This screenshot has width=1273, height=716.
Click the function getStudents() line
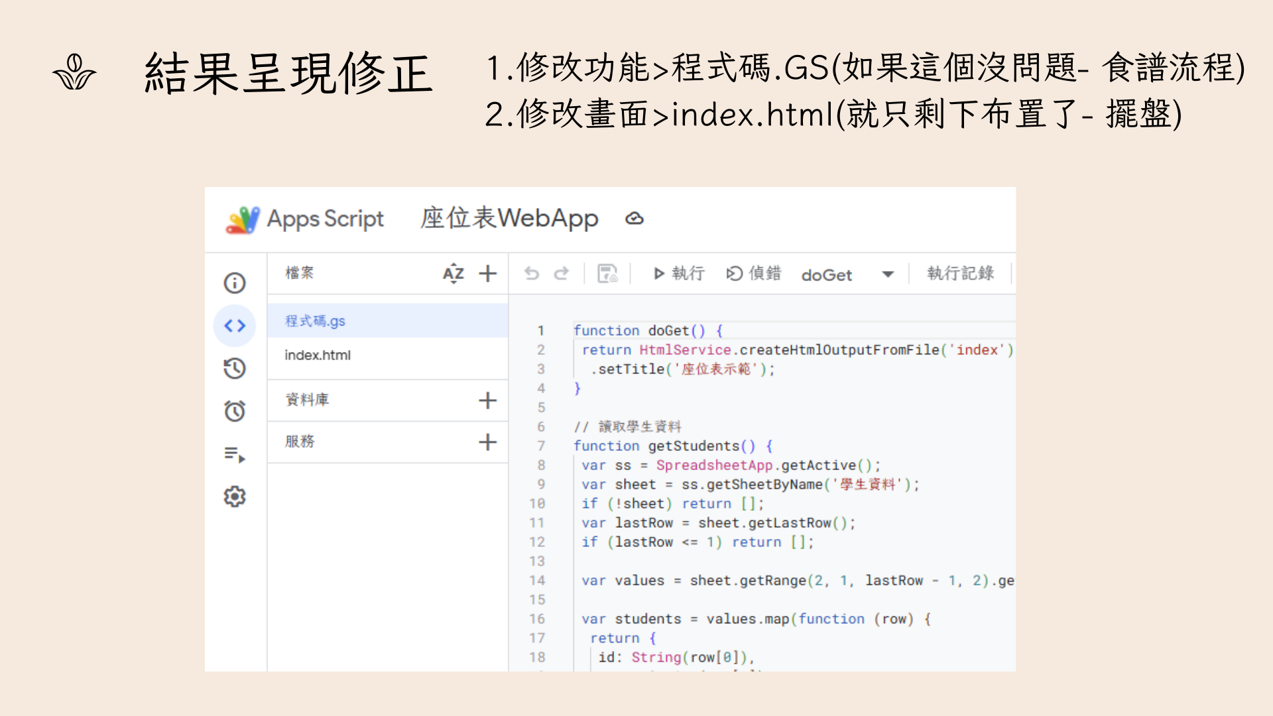673,446
